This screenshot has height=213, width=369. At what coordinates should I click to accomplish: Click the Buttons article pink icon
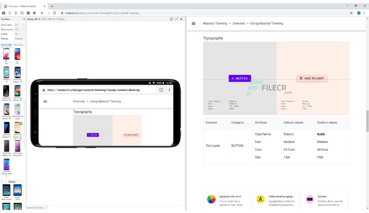click(310, 199)
